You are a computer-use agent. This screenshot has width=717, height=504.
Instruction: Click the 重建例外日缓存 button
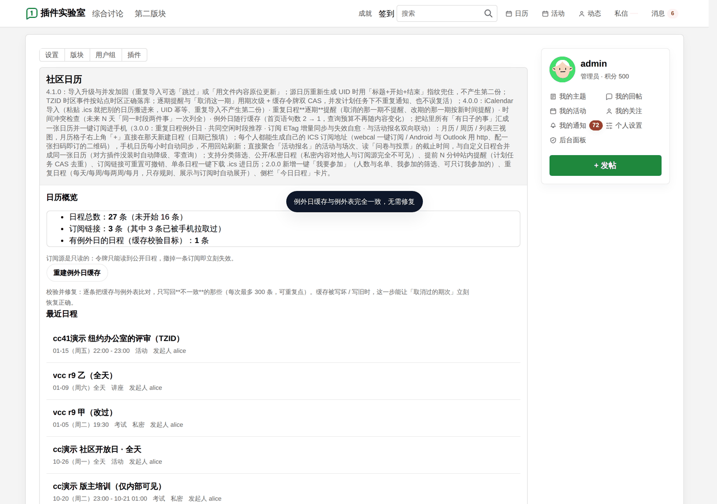pyautogui.click(x=77, y=273)
